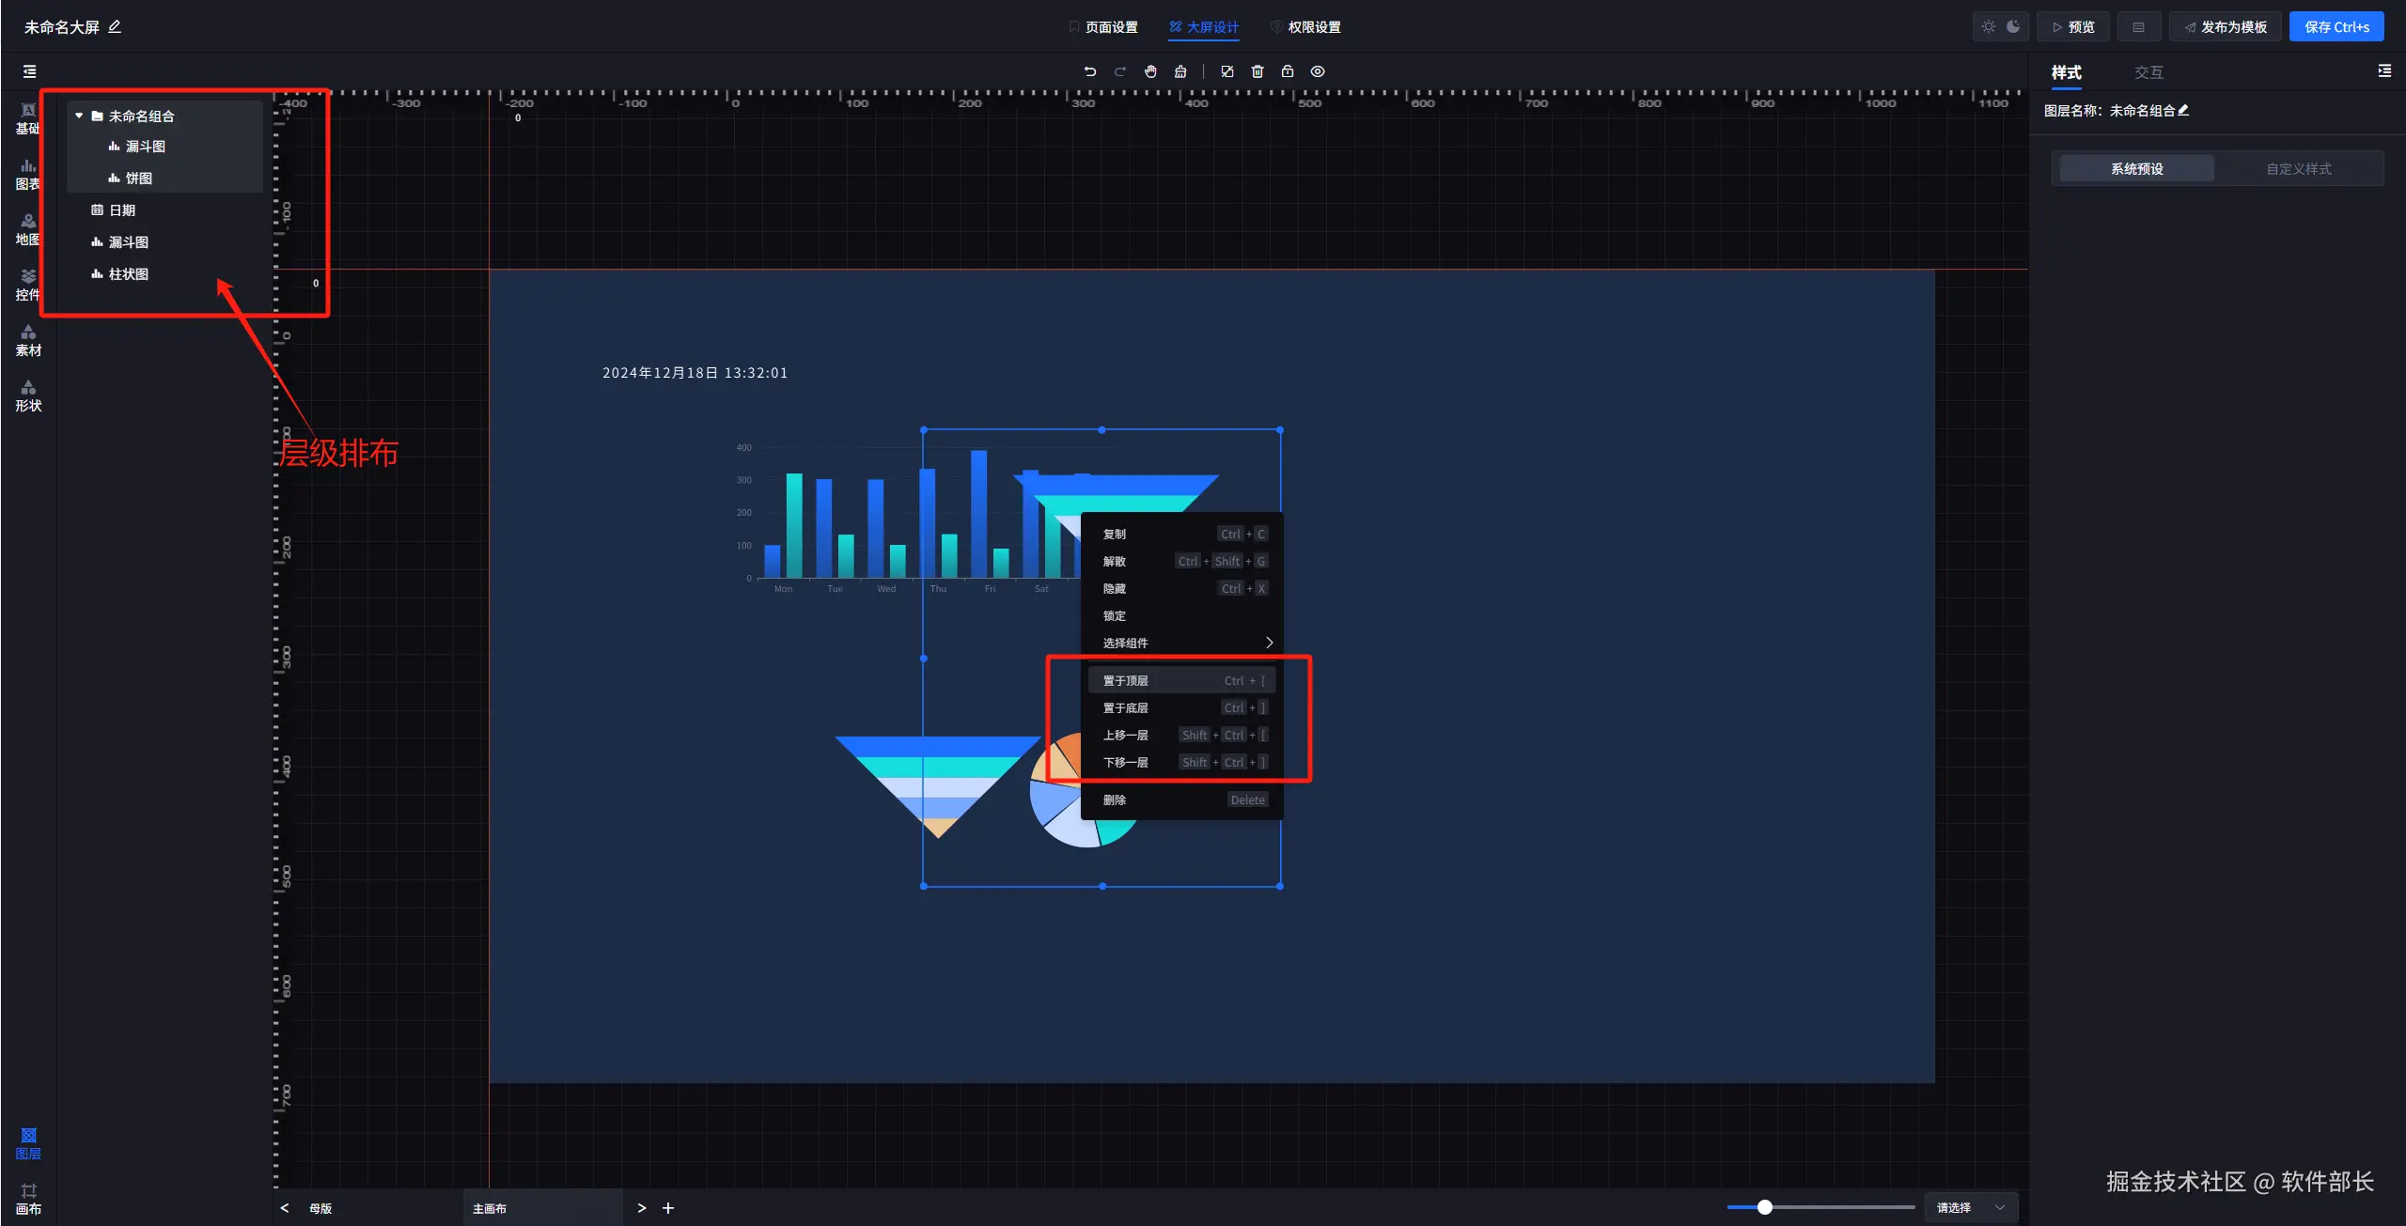Image resolution: width=2406 pixels, height=1226 pixels.
Task: Click the 保存 Ctrl+s button
Action: (2336, 26)
